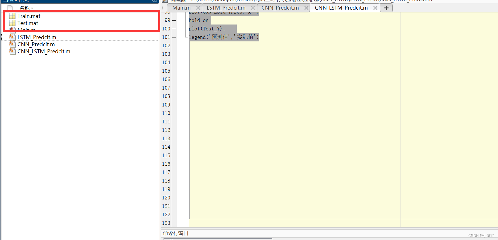The width and height of the screenshot is (498, 240).
Task: Switch to the Main.m editor tab
Action: [182, 8]
